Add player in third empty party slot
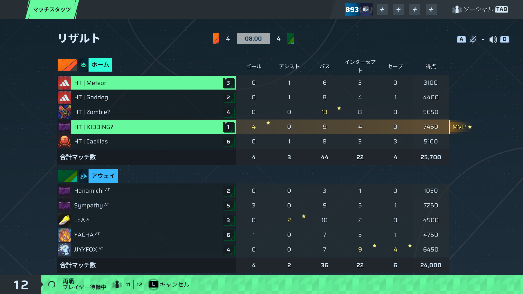The image size is (523, 294). 415,10
